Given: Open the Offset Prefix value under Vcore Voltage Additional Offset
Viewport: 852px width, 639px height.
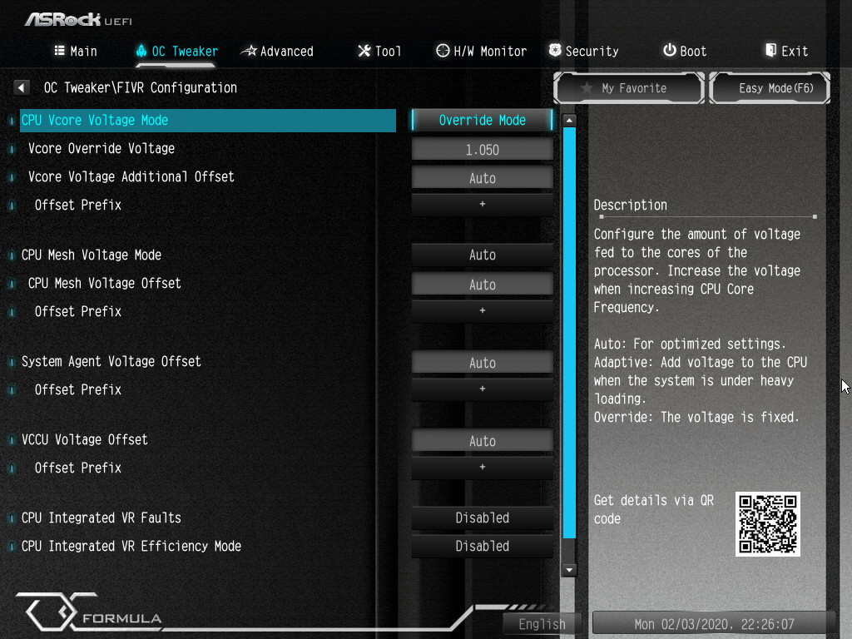Looking at the screenshot, I should (483, 205).
